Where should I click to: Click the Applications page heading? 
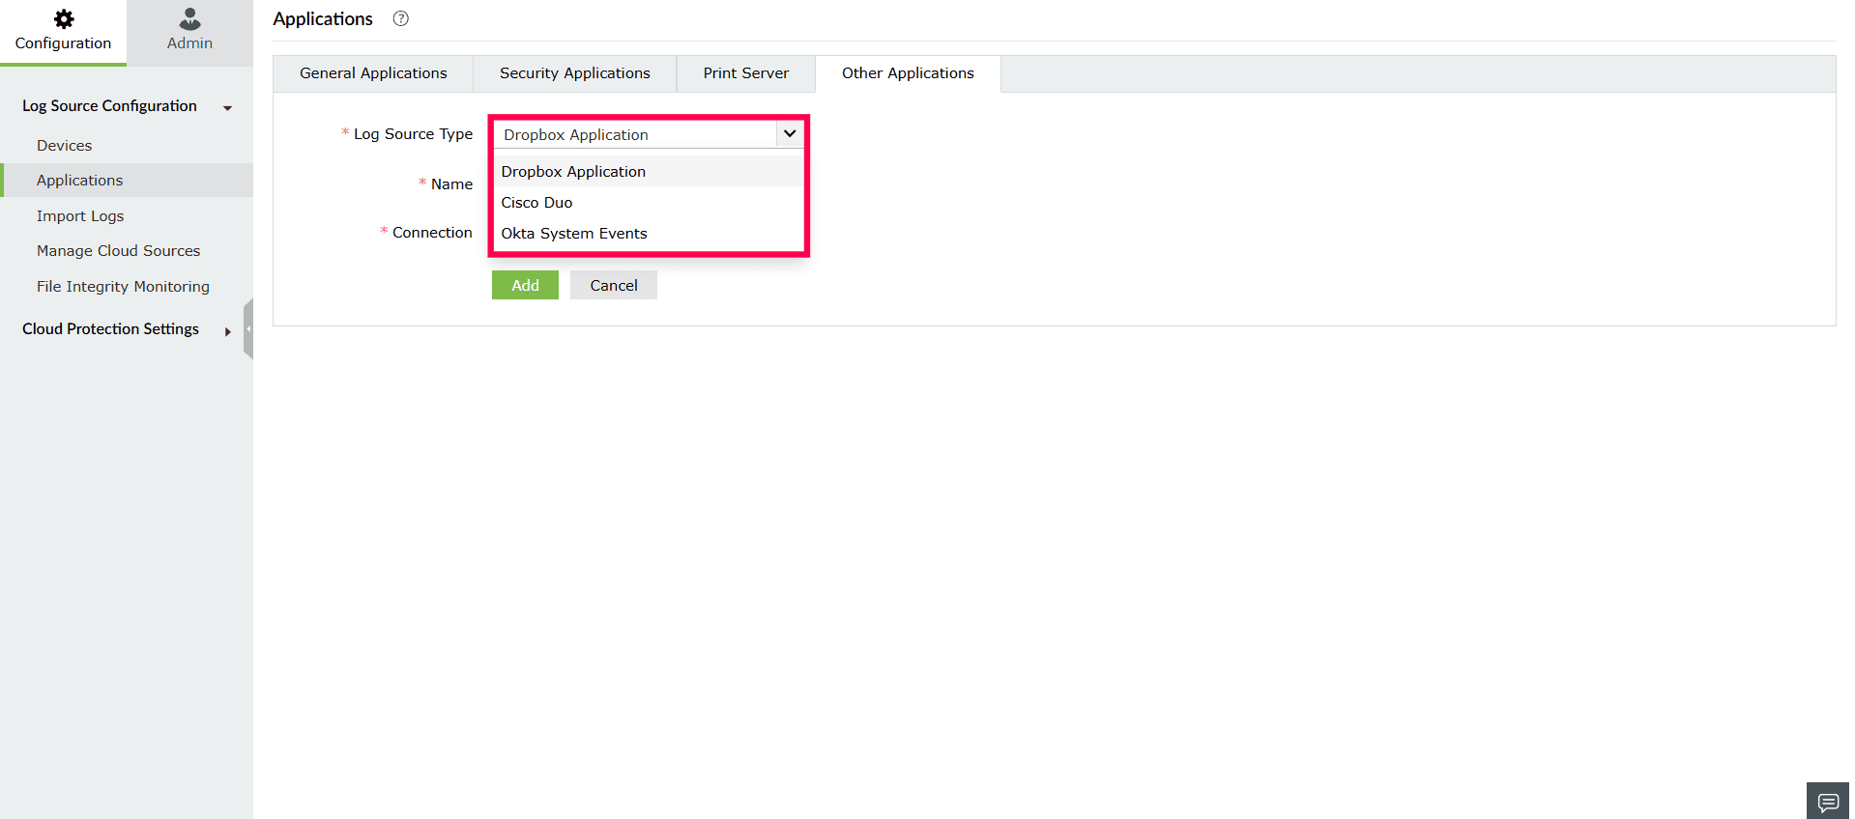[x=323, y=18]
